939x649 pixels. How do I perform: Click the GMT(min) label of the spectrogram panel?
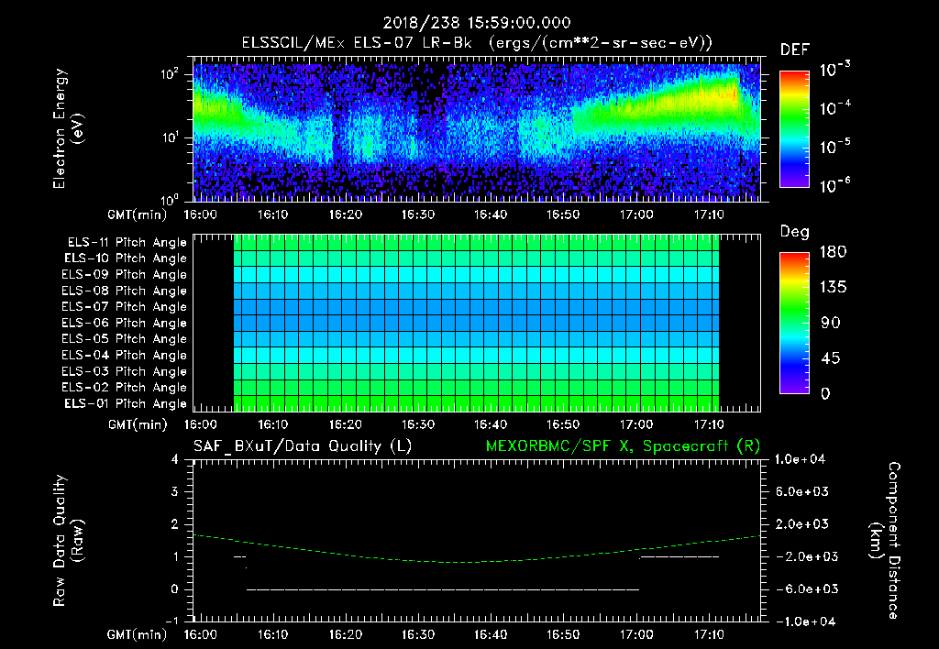(138, 214)
